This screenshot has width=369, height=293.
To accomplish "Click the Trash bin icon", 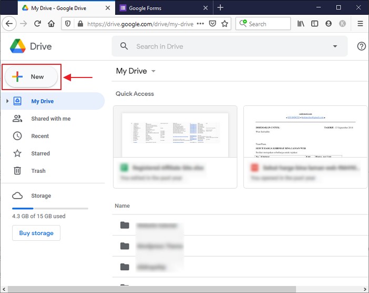I will 17,171.
